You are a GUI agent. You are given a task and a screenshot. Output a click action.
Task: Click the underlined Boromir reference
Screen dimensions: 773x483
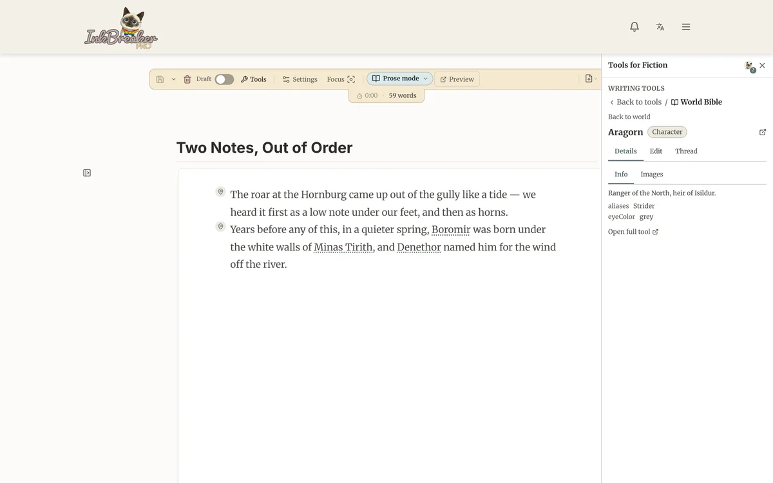click(x=451, y=229)
